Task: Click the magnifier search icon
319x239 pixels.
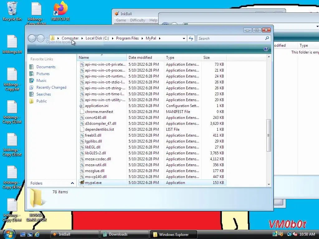Action: tap(267, 38)
